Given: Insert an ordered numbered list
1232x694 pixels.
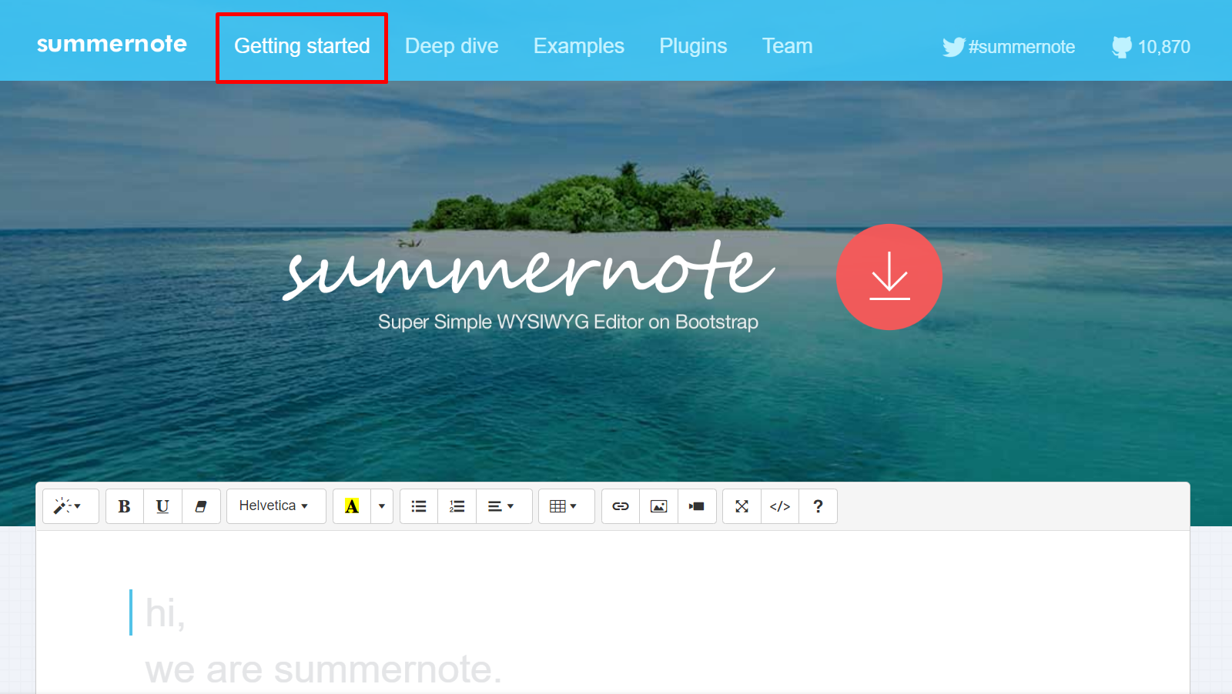Looking at the screenshot, I should (x=457, y=506).
